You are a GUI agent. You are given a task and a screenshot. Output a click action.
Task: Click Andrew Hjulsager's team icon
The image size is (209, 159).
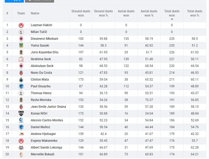pyautogui.click(x=21, y=134)
